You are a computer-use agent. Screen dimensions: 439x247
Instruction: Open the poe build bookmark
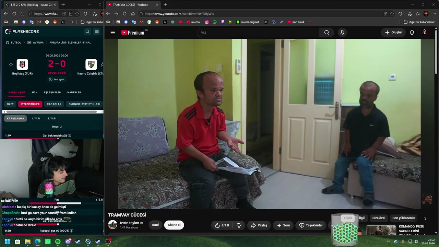point(296,22)
